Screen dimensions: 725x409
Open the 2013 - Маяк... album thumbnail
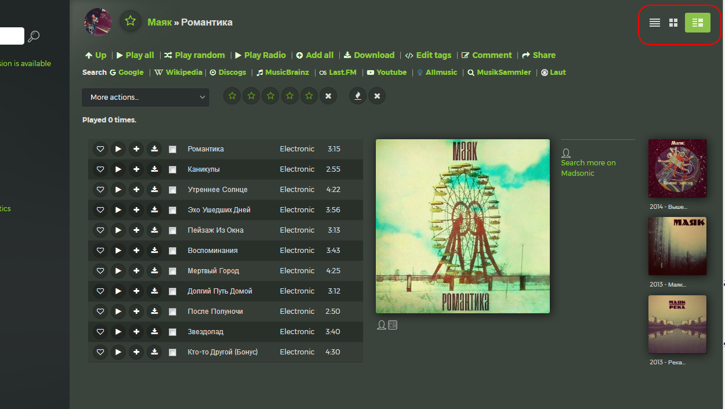pyautogui.click(x=677, y=246)
